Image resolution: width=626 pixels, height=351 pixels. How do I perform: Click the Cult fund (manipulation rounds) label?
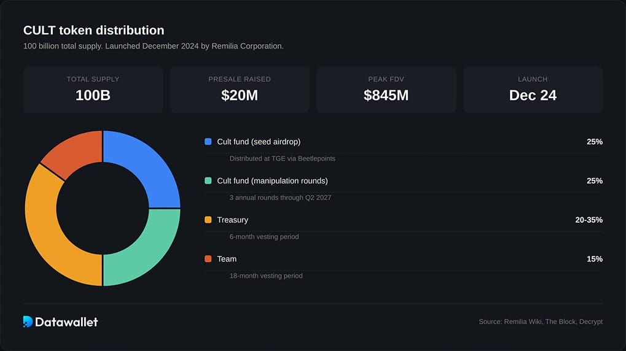point(272,180)
